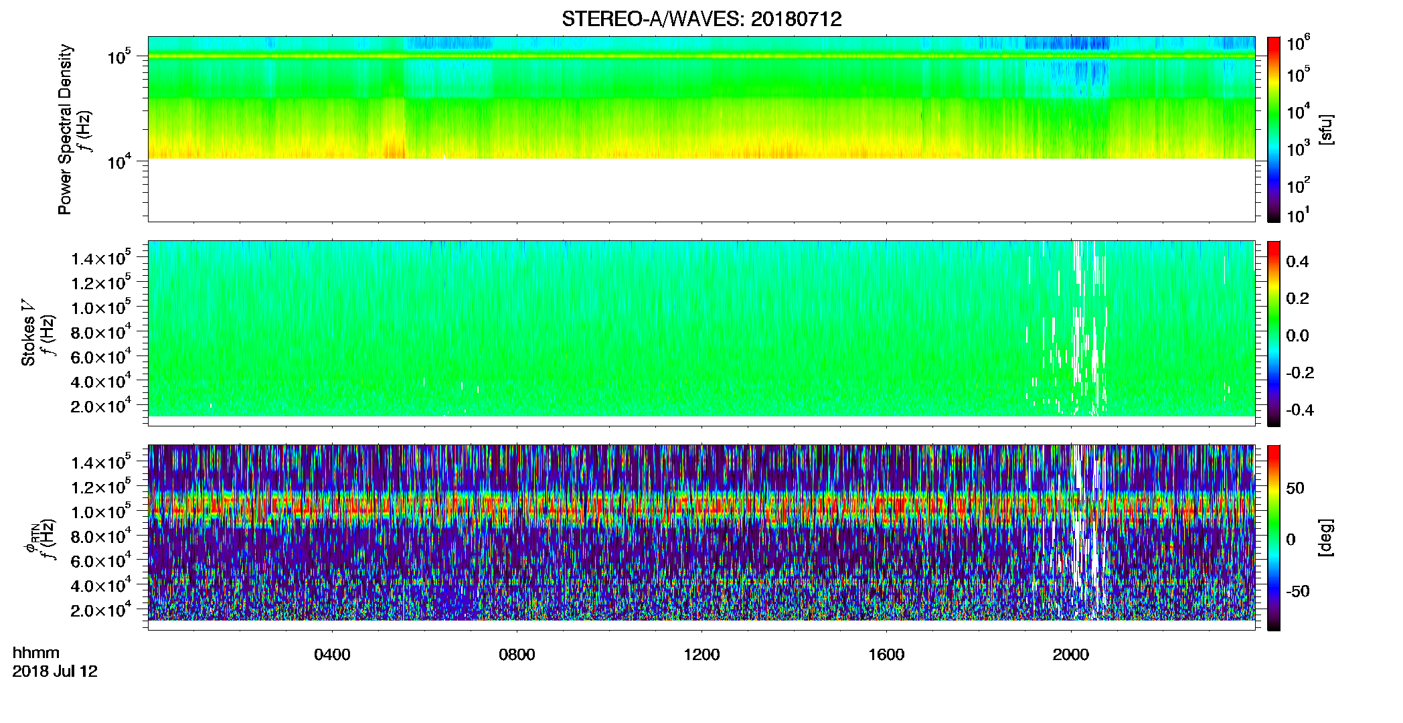The height and width of the screenshot is (723, 1403).
Task: Click the power spectral density spectrogram panel
Action: click(701, 129)
